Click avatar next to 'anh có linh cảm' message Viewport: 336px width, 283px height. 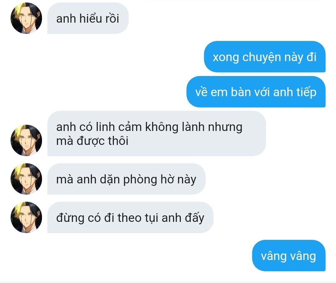click(26, 141)
